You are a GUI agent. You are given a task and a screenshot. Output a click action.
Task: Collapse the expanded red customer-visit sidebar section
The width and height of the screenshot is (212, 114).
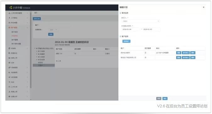click(27, 27)
